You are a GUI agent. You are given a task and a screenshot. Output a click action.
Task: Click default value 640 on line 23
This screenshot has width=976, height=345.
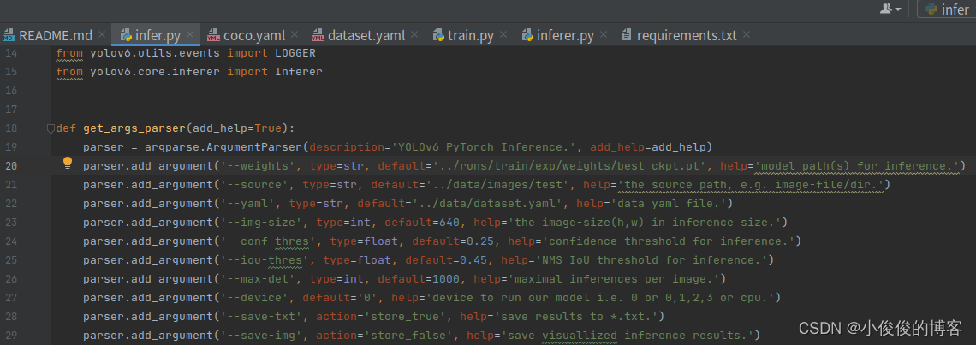pos(449,223)
